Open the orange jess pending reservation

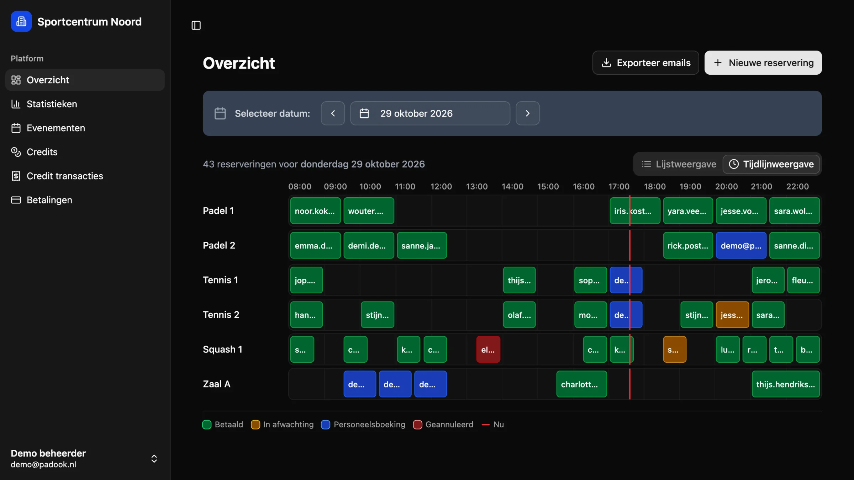pos(732,315)
